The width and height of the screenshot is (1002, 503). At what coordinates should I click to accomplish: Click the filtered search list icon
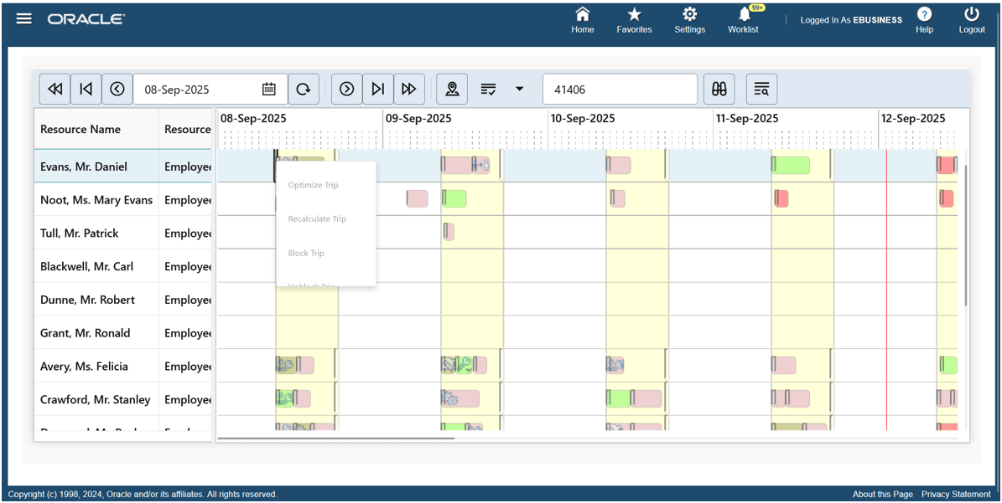coord(761,89)
